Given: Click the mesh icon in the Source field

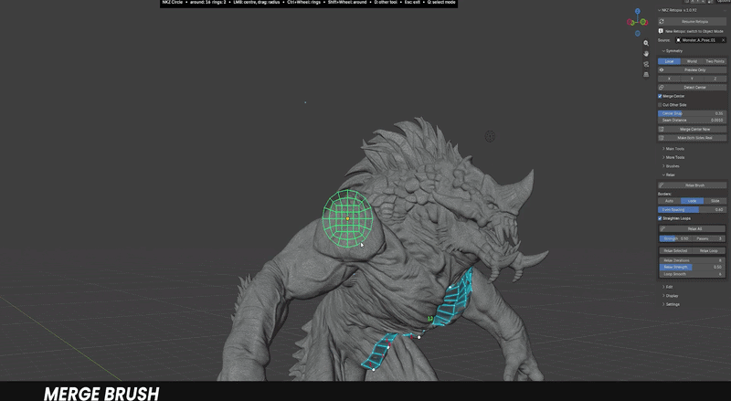Looking at the screenshot, I should coord(678,40).
